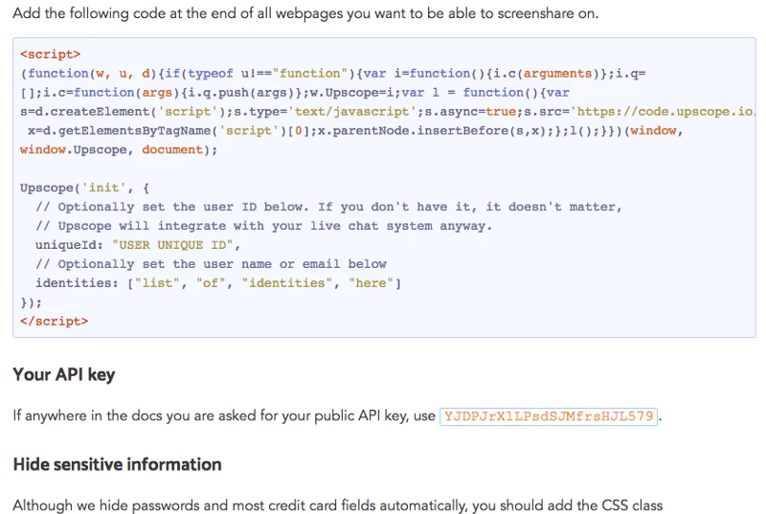Click comment about user name or email
The image size is (766, 514).
pos(211,264)
